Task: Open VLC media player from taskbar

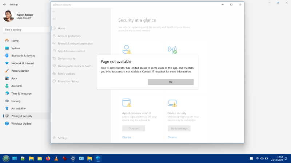Action: click(x=56, y=159)
